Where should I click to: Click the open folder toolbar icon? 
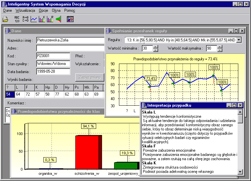(5, 19)
